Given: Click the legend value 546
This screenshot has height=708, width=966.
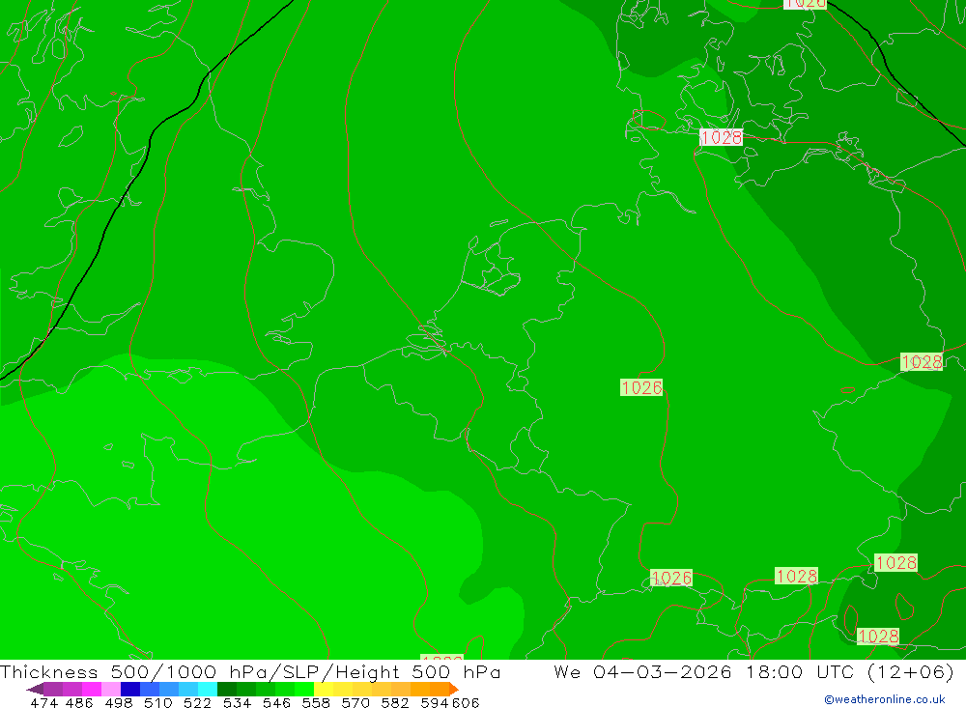Looking at the screenshot, I should point(276,703).
